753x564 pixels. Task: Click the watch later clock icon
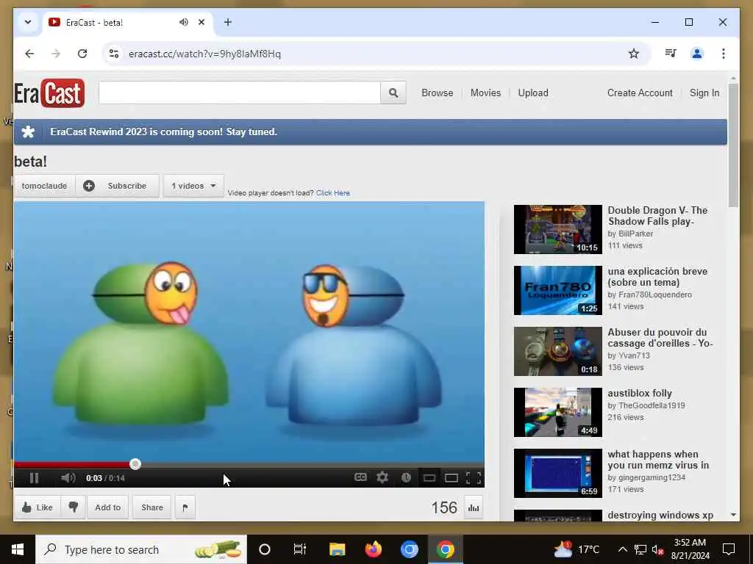click(406, 477)
